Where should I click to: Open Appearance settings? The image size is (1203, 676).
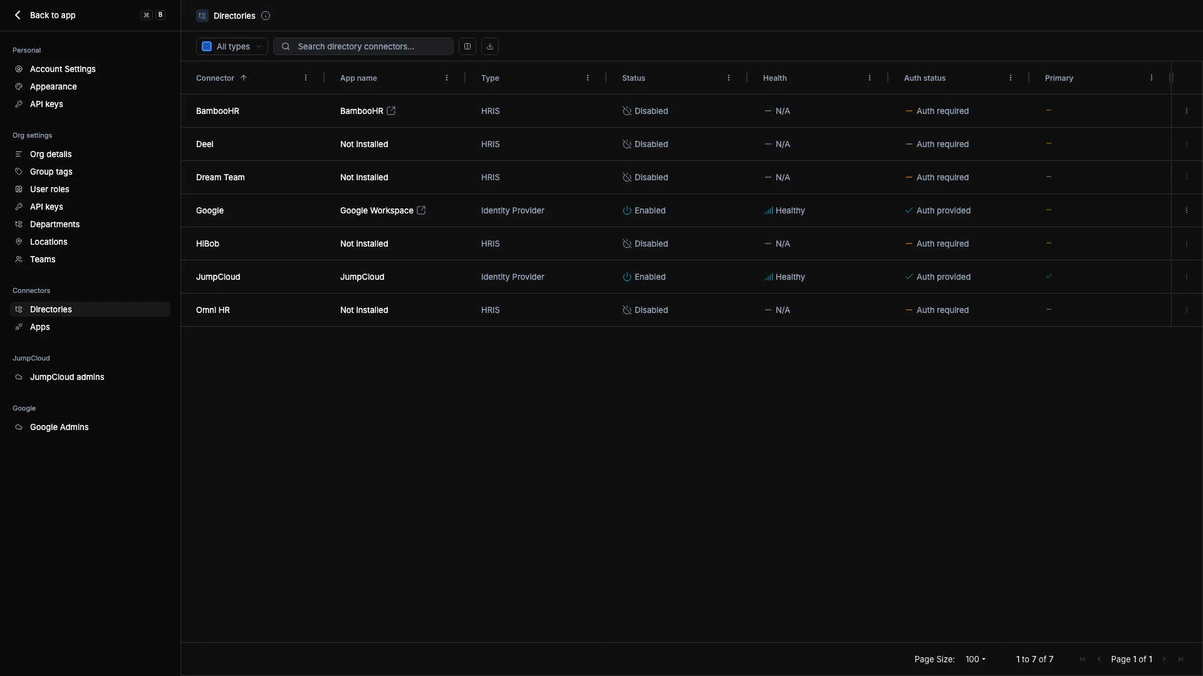(90, 86)
